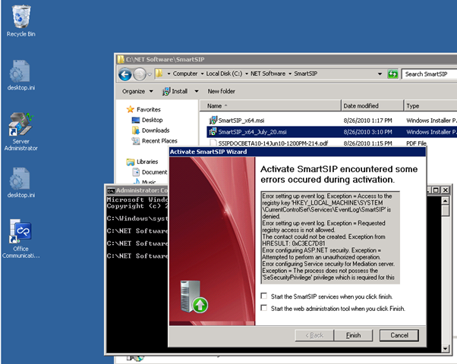Click Cancel in the Activate SmartSIP Wizard
The image size is (457, 364).
pyautogui.click(x=399, y=335)
